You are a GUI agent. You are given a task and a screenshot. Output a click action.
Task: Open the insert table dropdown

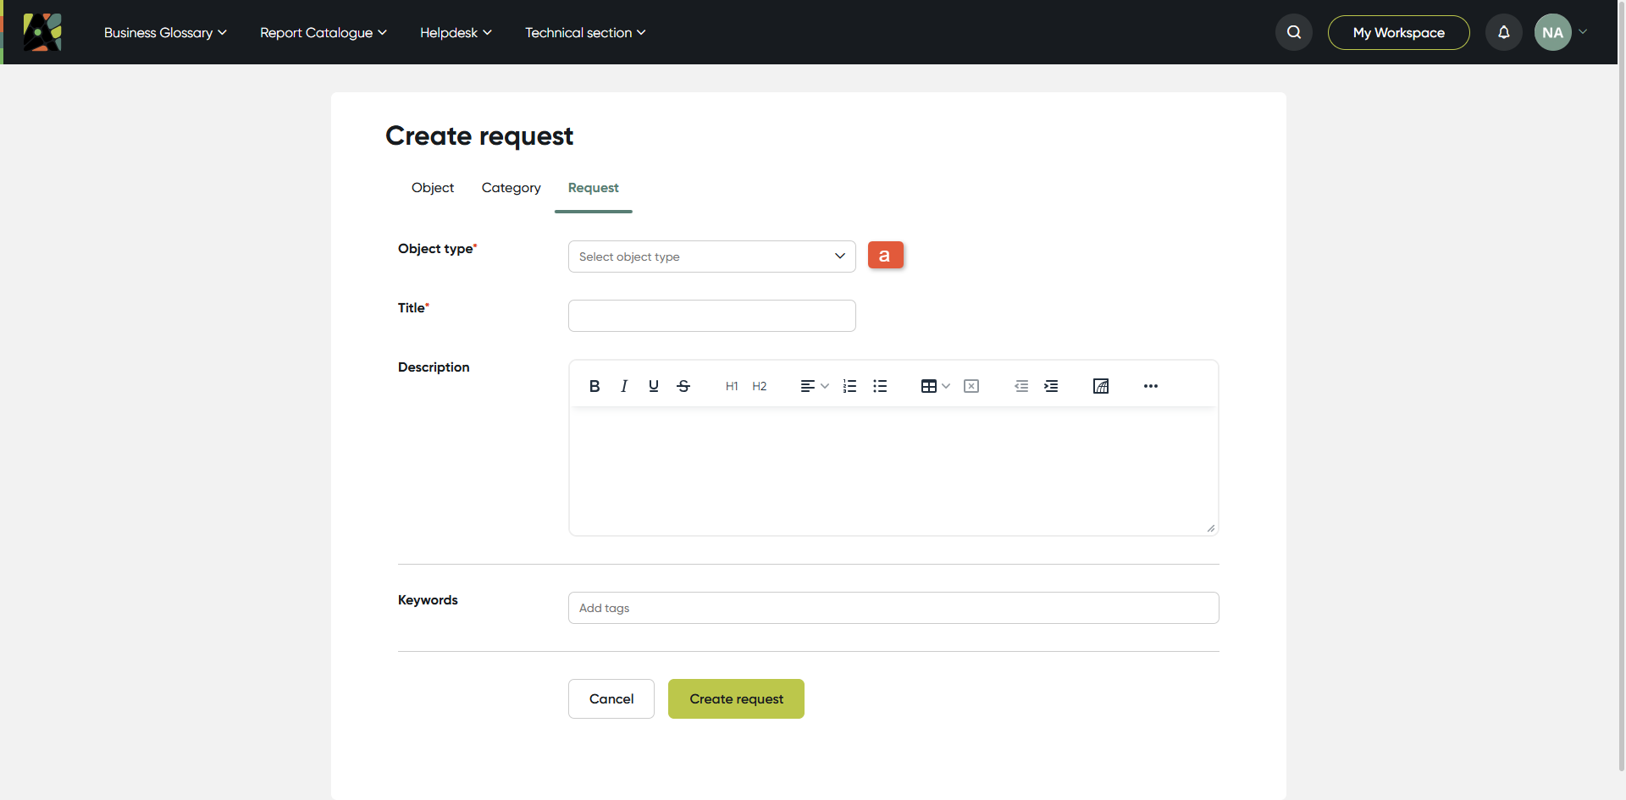(936, 386)
